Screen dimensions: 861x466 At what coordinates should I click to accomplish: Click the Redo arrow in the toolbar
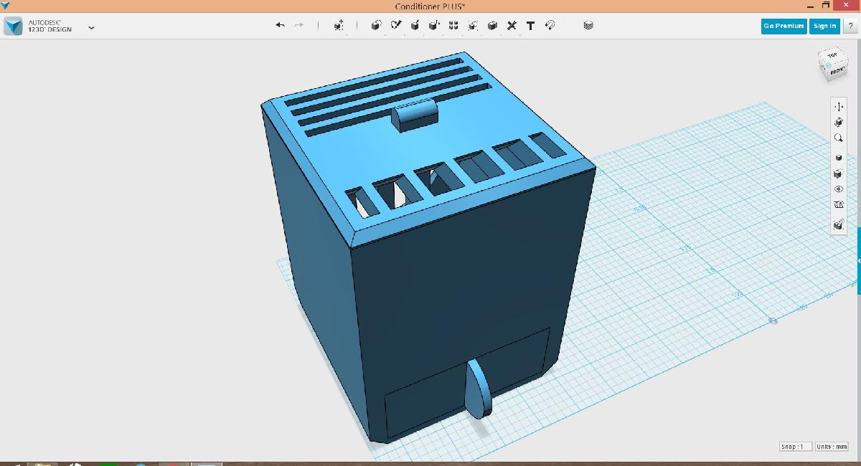tap(299, 25)
